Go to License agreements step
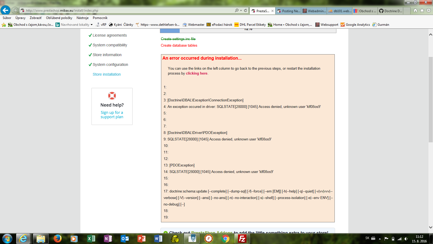 (x=110, y=35)
